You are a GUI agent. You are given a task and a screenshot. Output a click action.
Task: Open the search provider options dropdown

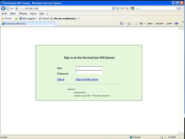[182, 9]
